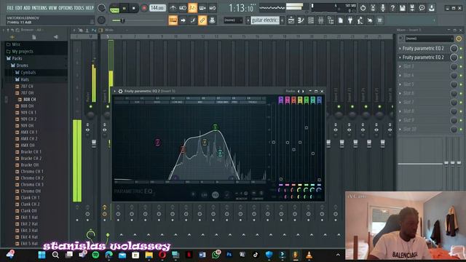The height and width of the screenshot is (262, 466).
Task: Open first Fruity parametric EQ 2 slot arrow menu
Action: (400, 49)
